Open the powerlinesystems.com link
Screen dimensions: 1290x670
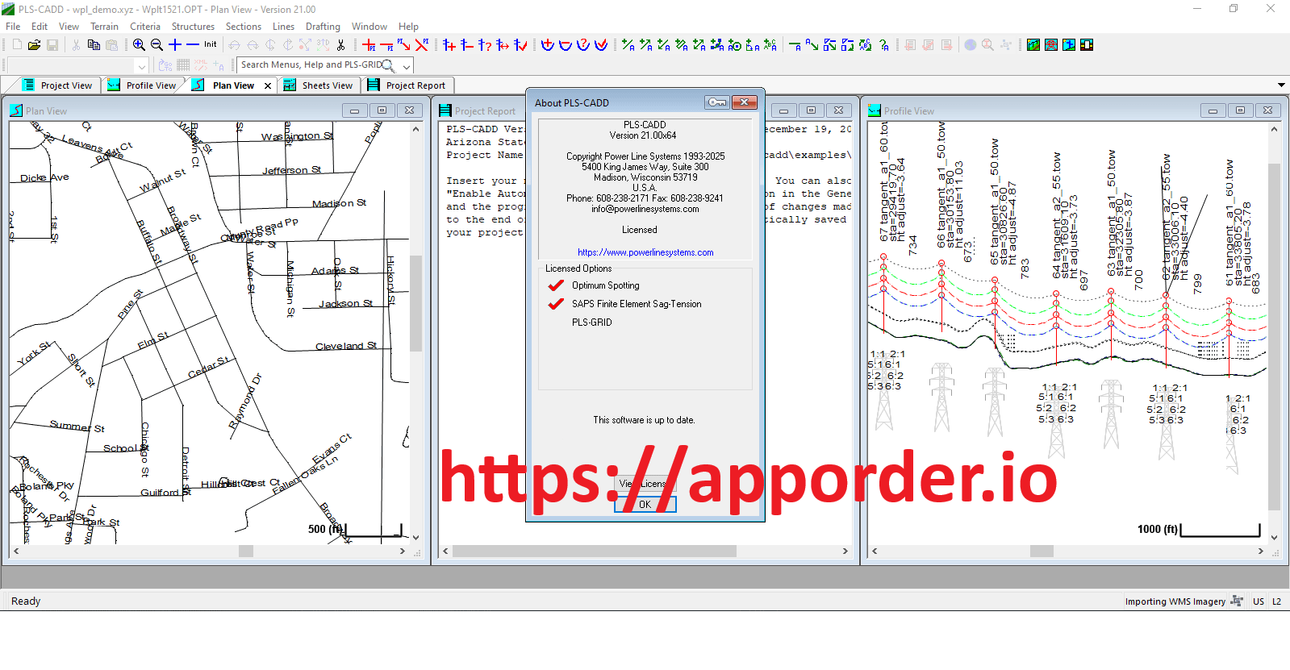(645, 252)
